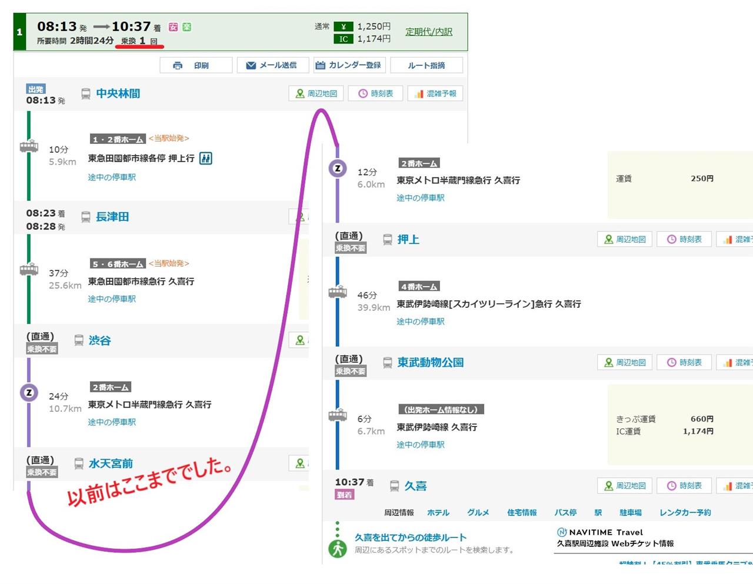753x584 pixels.
Task: Expand 途中の停車駅 under the 24分 半蔵門線 segment
Action: pos(112,422)
